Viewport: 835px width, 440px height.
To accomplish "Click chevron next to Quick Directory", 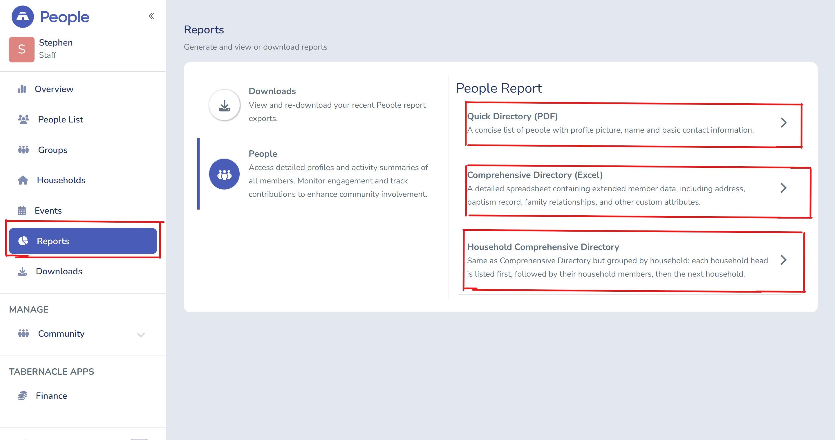I will [x=783, y=122].
